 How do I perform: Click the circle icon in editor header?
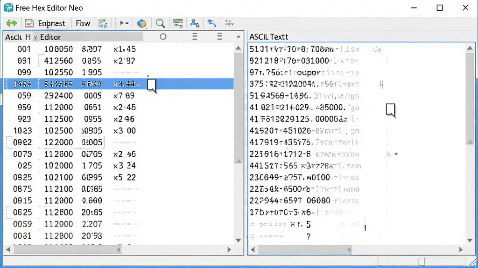pos(163,37)
